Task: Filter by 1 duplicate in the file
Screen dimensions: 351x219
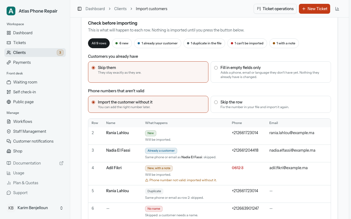Action: 204,43
